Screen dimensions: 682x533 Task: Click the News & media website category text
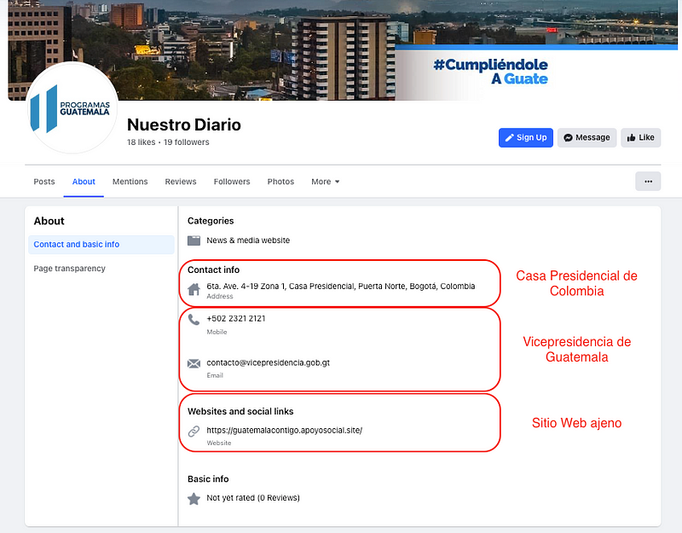pos(248,240)
